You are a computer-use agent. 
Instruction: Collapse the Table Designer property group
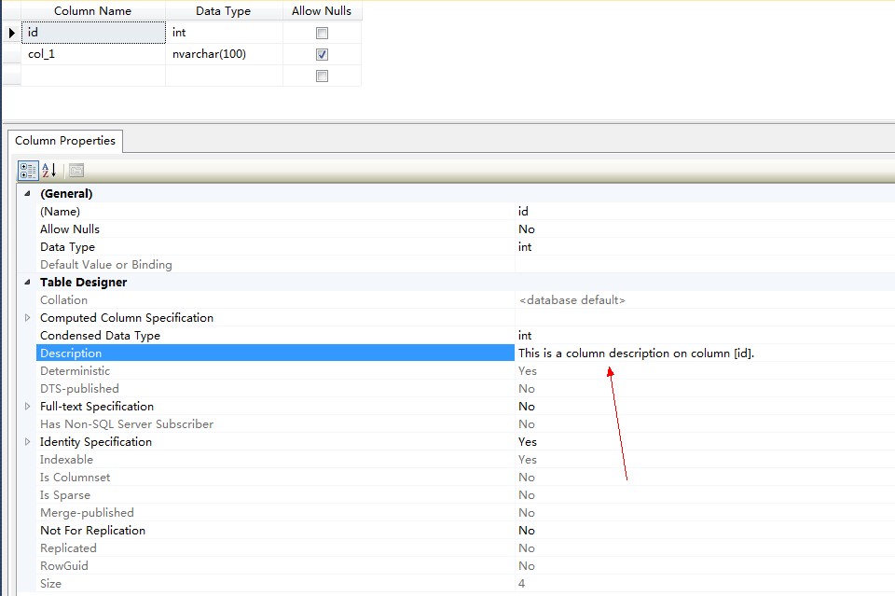[x=27, y=282]
